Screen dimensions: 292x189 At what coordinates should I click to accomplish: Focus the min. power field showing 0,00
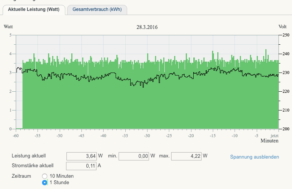click(134, 156)
